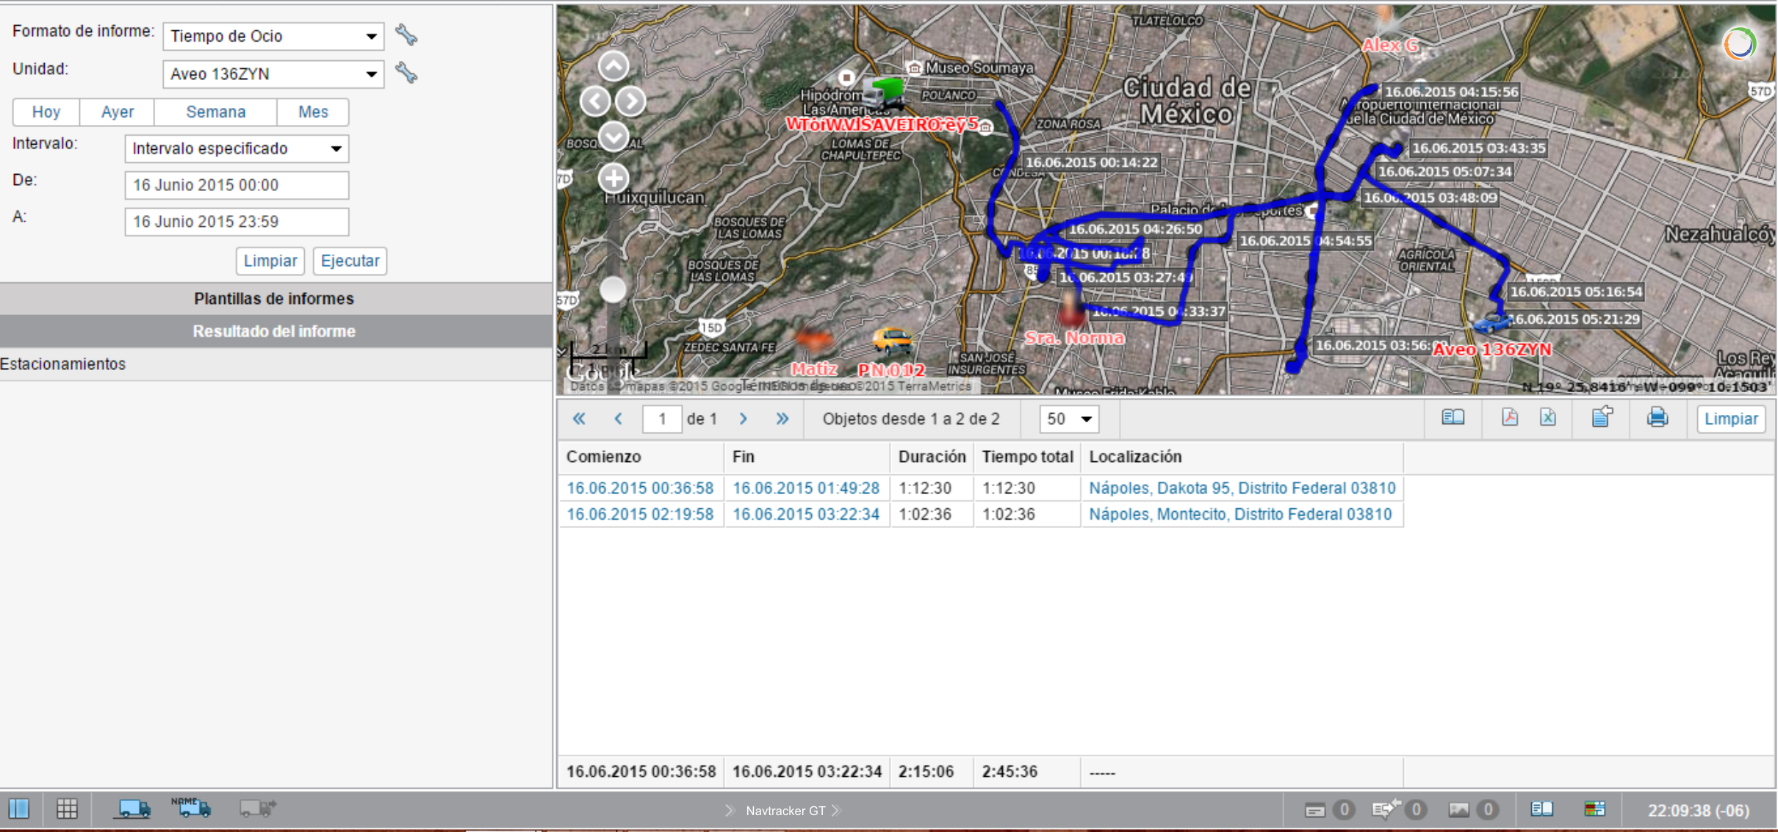Screen dimensions: 1778x832
Task: Export report to PDF file
Action: pyautogui.click(x=1509, y=418)
